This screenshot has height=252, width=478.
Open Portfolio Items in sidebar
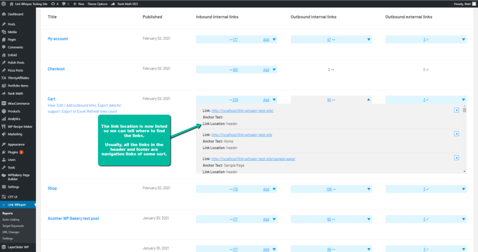18,86
